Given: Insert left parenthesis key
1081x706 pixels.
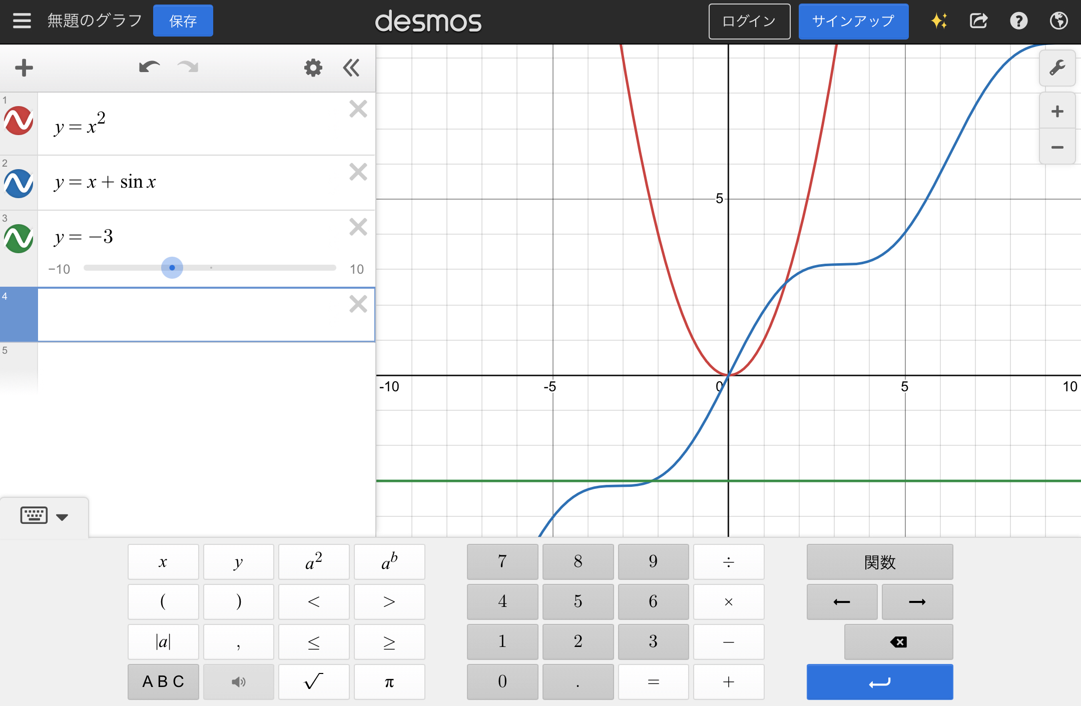Looking at the screenshot, I should click(x=163, y=602).
